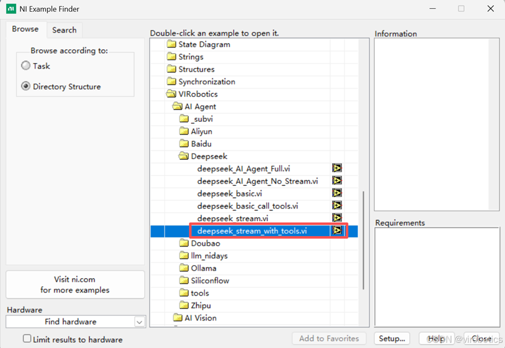
Task: Click the Siliconflow folder icon
Action: pyautogui.click(x=184, y=280)
